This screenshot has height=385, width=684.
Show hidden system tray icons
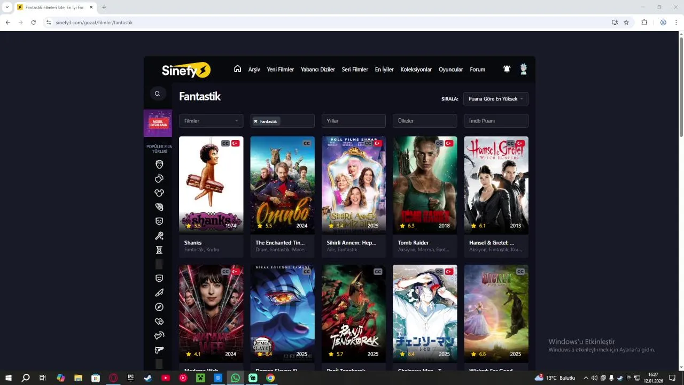pos(586,378)
